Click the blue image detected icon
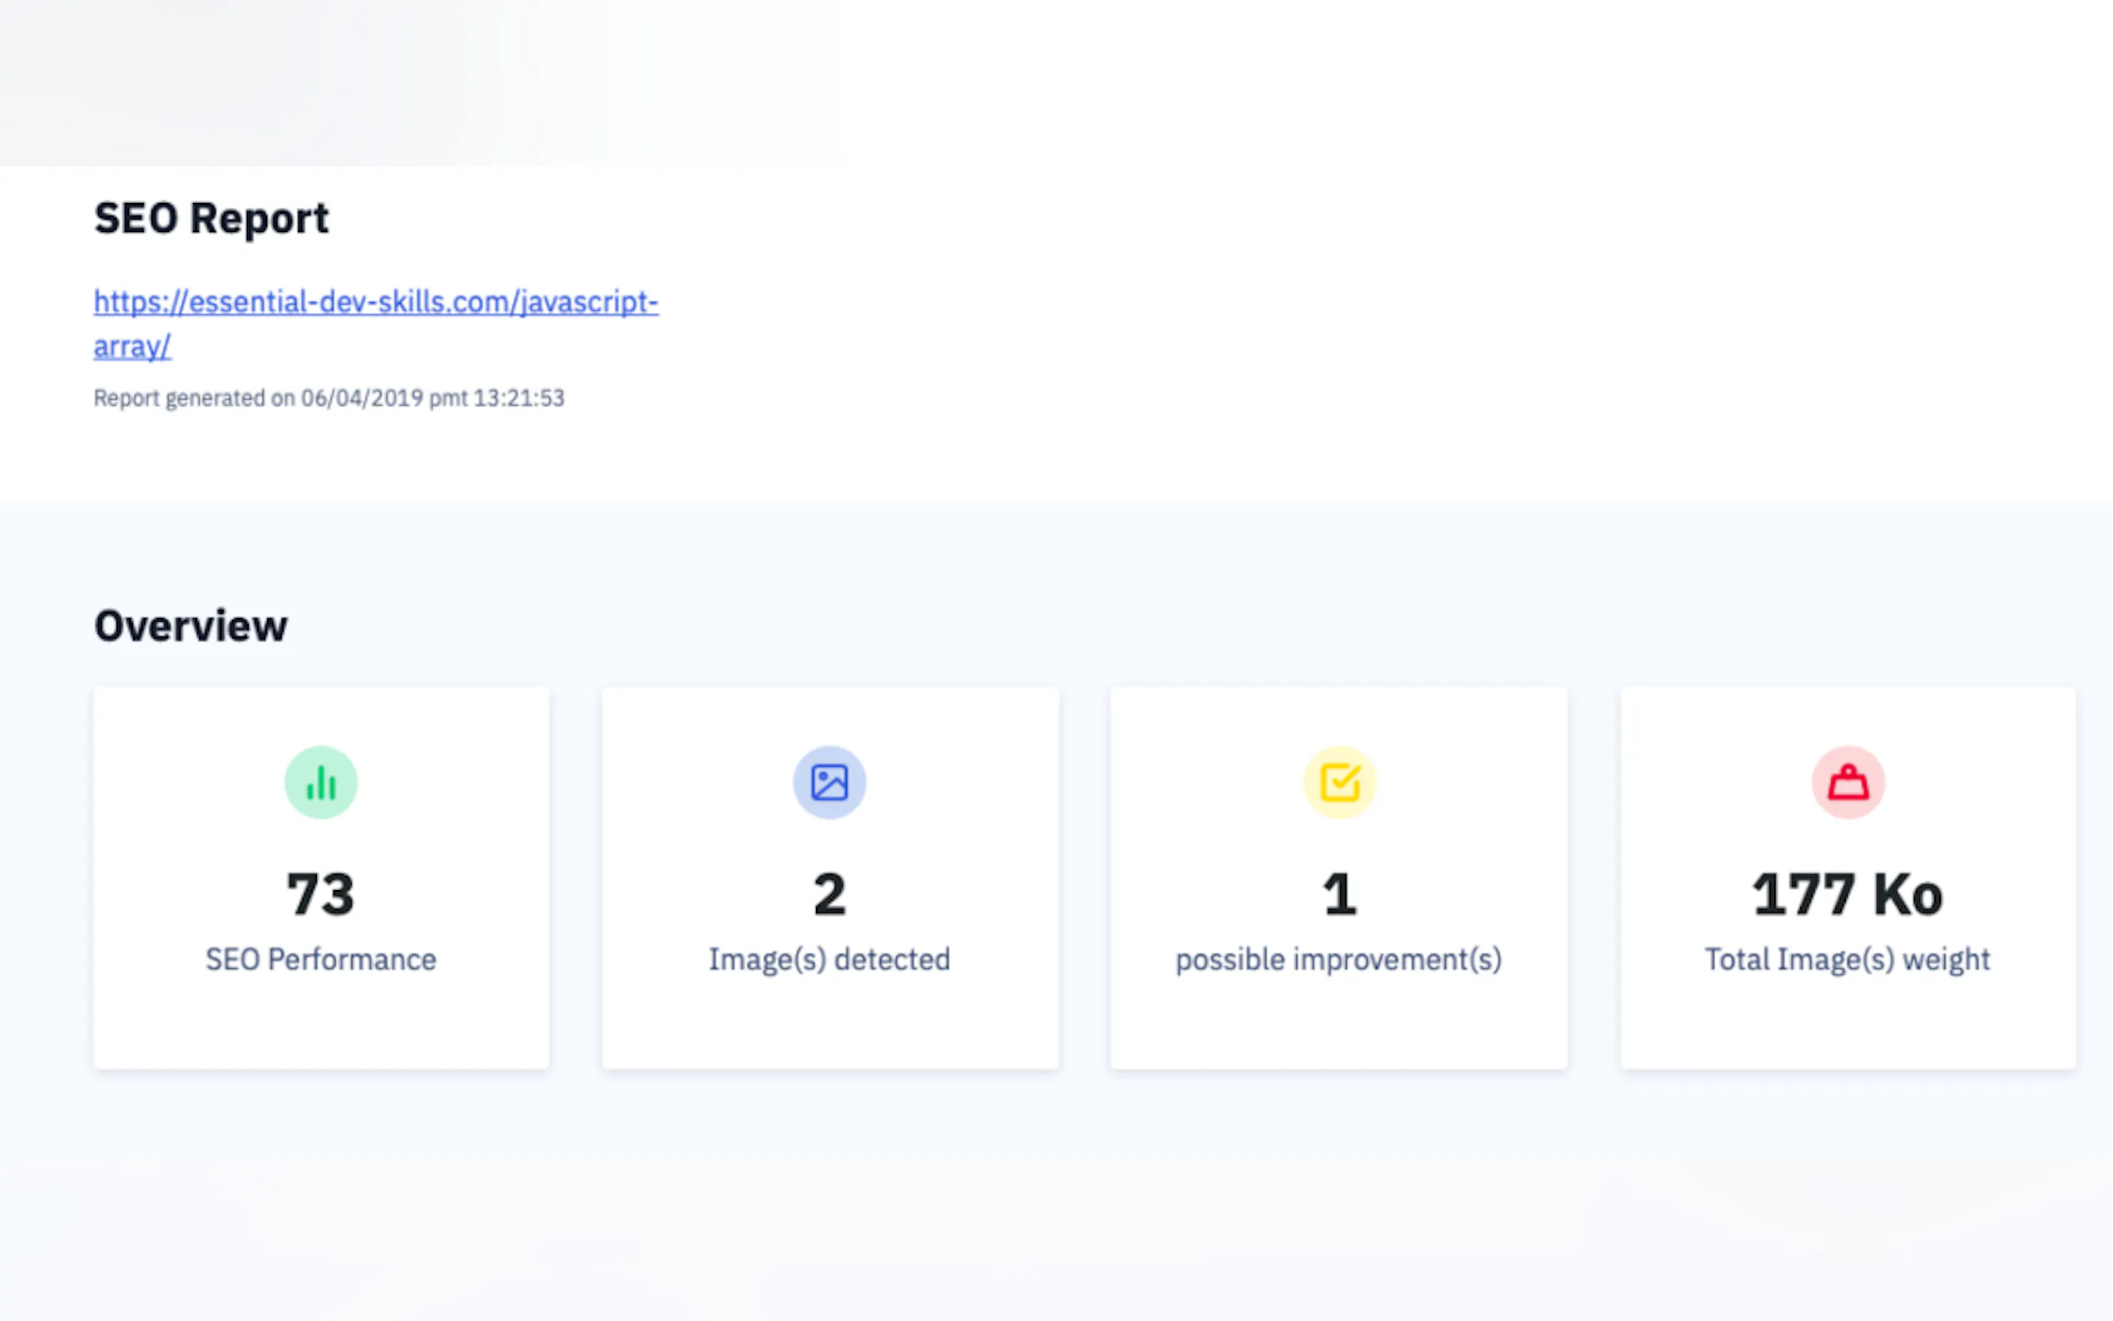 coord(829,782)
